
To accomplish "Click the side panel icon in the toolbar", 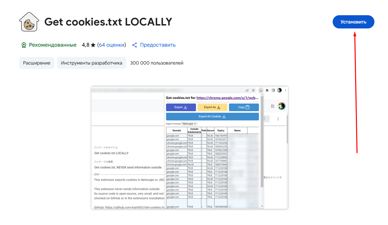I will coord(273,90).
